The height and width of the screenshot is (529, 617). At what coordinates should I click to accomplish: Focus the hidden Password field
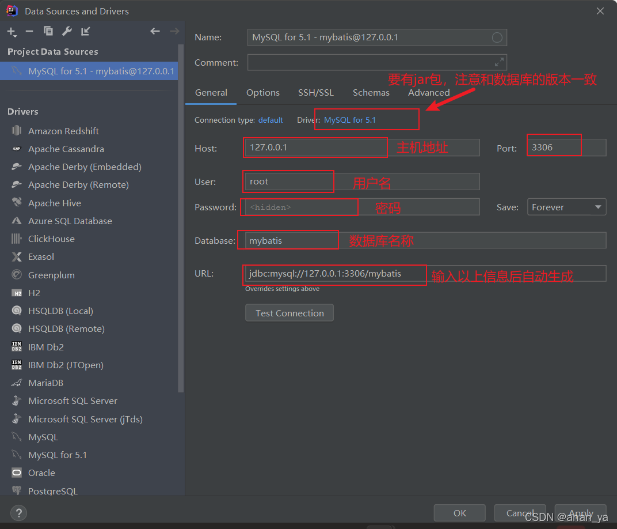[362, 207]
